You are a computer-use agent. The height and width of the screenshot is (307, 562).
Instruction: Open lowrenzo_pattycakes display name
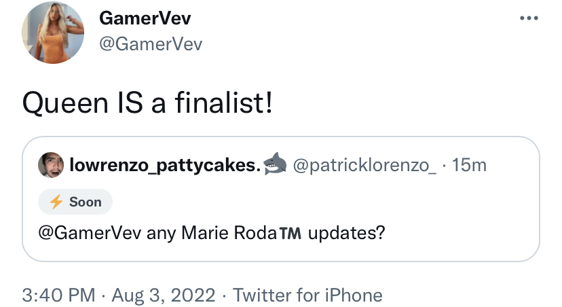[165, 165]
